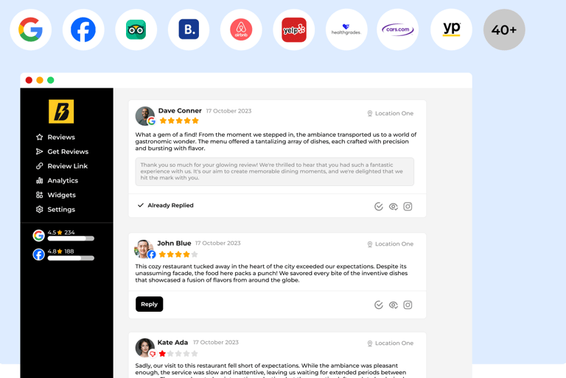Mark Dave Conner review as checked
The width and height of the screenshot is (566, 378).
click(x=379, y=207)
